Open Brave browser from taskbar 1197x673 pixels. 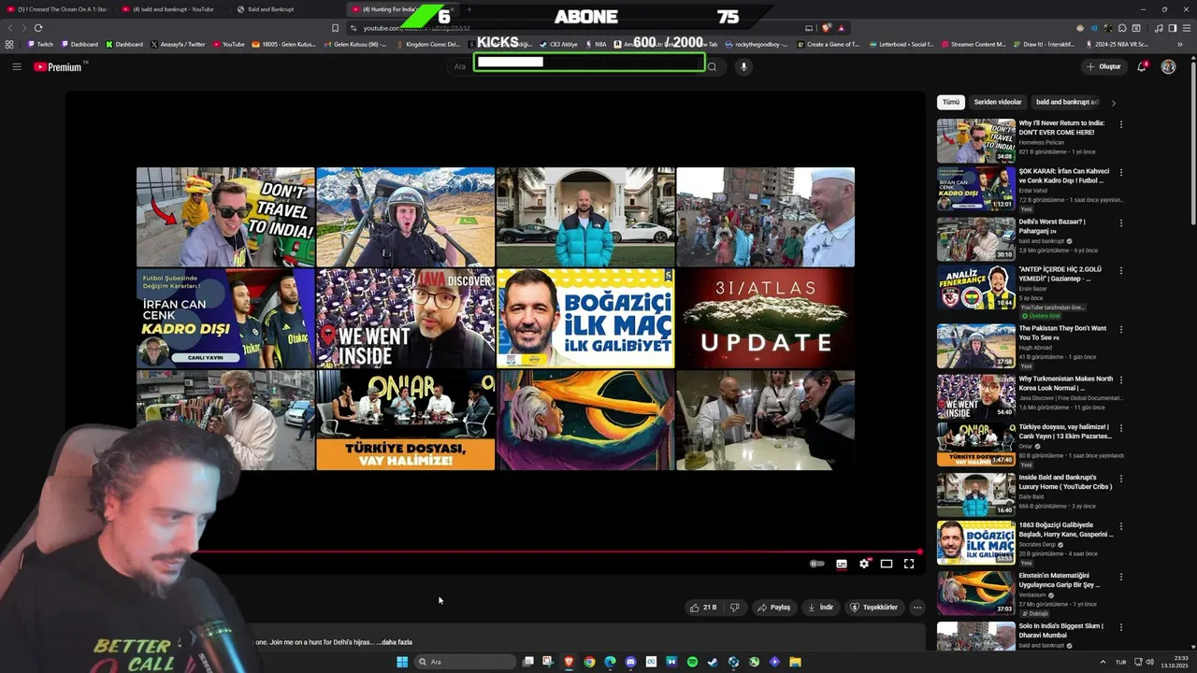(569, 662)
